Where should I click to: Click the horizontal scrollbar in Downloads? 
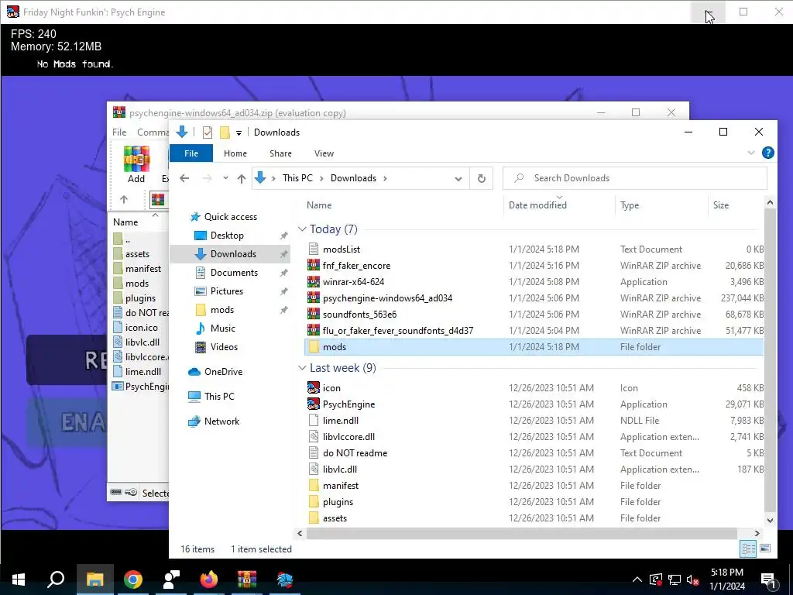click(522, 533)
